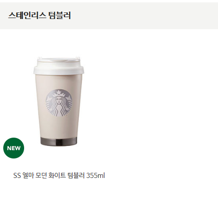Image resolution: width=218 pixels, height=209 pixels.
Task: Open the SS 엘마 모던 화이트 텀블러 355ml product link
Action: (x=59, y=176)
